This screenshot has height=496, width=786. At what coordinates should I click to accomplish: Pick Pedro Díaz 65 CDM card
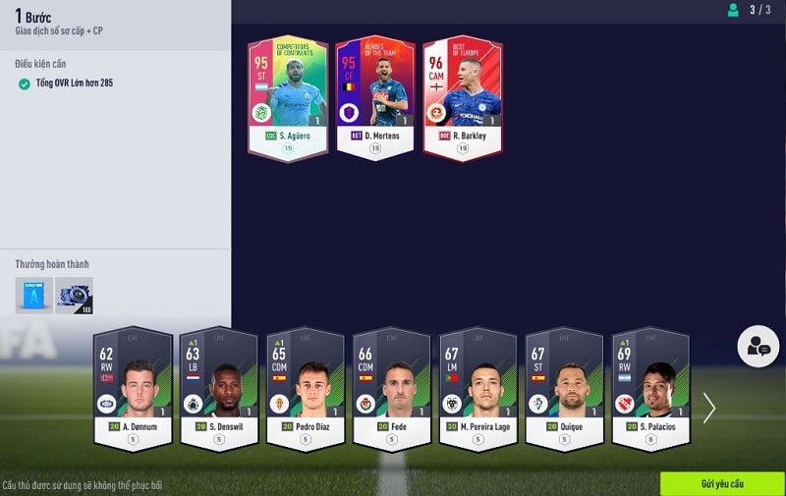(306, 389)
